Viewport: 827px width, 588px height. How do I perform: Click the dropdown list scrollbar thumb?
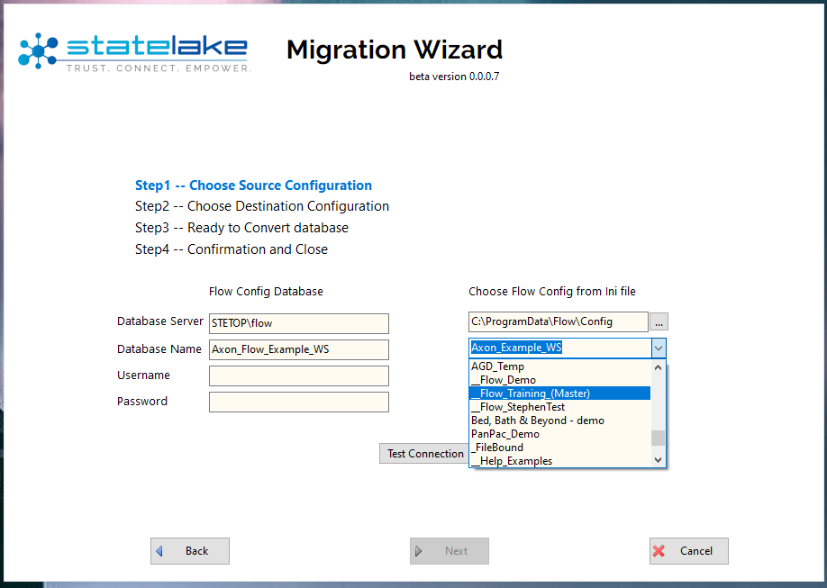click(x=658, y=439)
